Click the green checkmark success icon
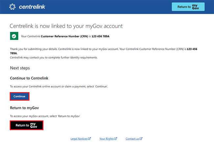 [x=14, y=36]
